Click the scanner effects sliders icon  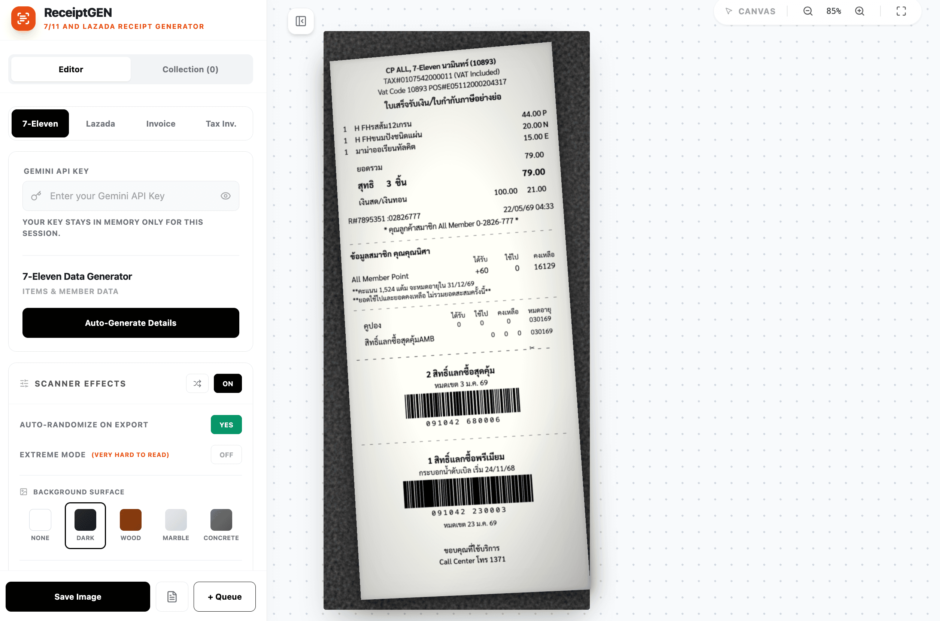click(x=24, y=384)
